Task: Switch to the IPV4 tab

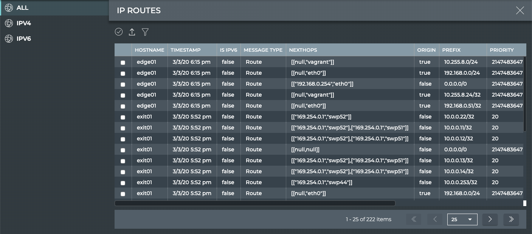Action: 24,23
